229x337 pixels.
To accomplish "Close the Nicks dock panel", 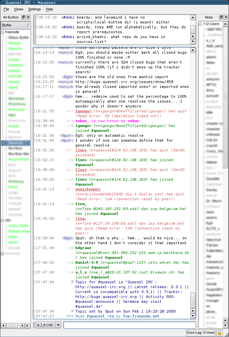I will [226, 17].
